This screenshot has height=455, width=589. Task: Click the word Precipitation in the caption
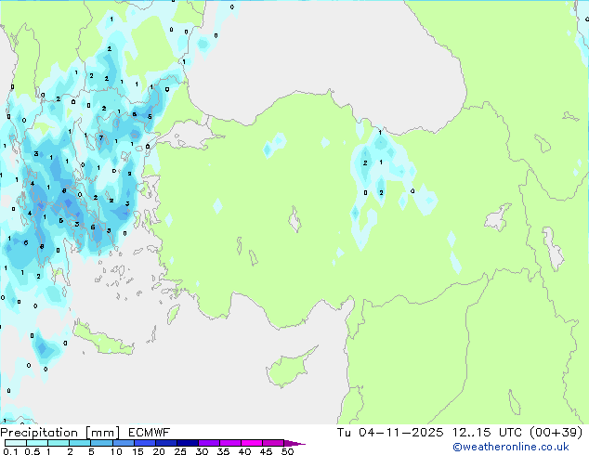pyautogui.click(x=39, y=433)
